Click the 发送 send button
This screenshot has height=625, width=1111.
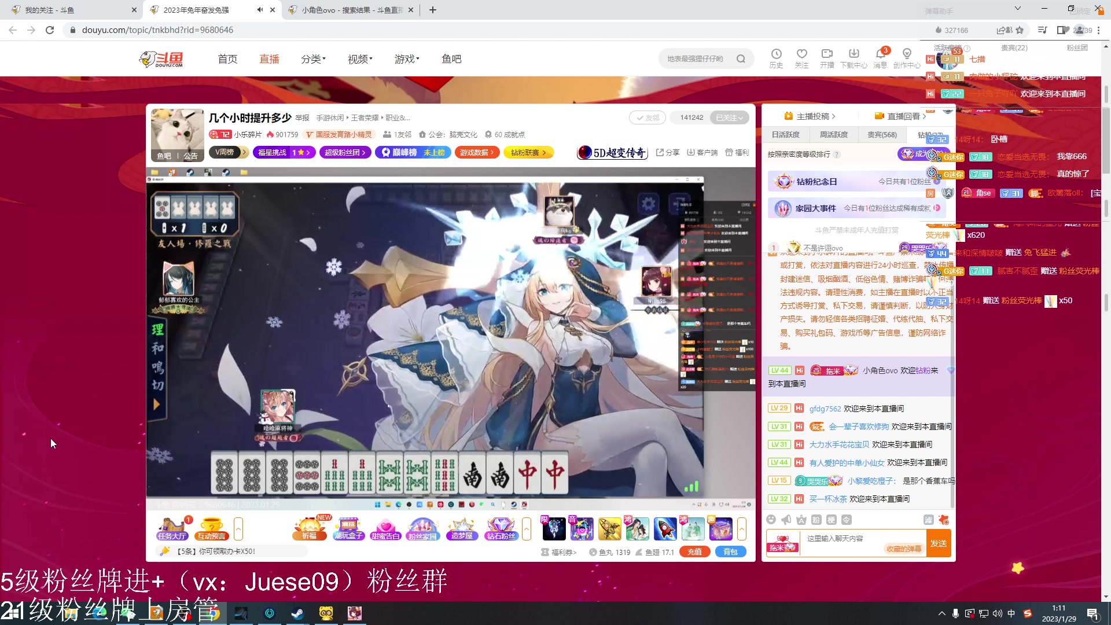coord(938,543)
